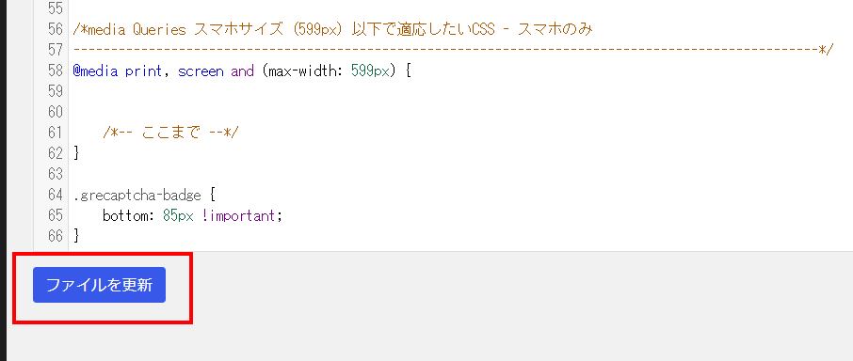The height and width of the screenshot is (361, 853).
Task: Click the !important keyword
Action: tap(240, 215)
